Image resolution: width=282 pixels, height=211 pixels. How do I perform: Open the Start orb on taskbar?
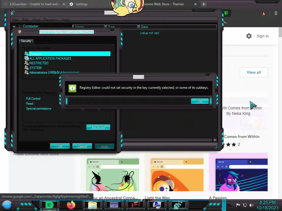(7, 205)
